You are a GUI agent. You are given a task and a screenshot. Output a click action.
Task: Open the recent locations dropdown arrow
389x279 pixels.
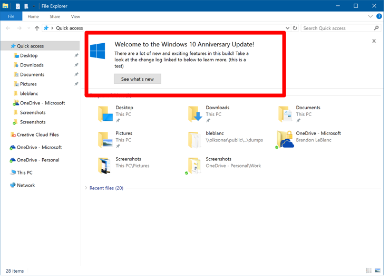click(x=29, y=28)
